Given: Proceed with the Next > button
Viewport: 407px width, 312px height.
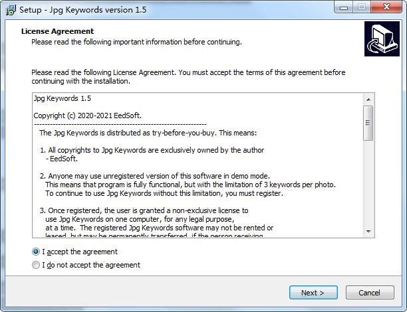Looking at the screenshot, I should tap(313, 293).
